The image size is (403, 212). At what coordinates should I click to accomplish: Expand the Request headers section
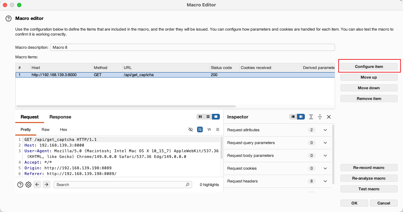(325, 181)
